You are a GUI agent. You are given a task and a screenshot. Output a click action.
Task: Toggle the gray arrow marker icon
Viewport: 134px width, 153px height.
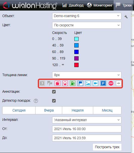point(119,83)
